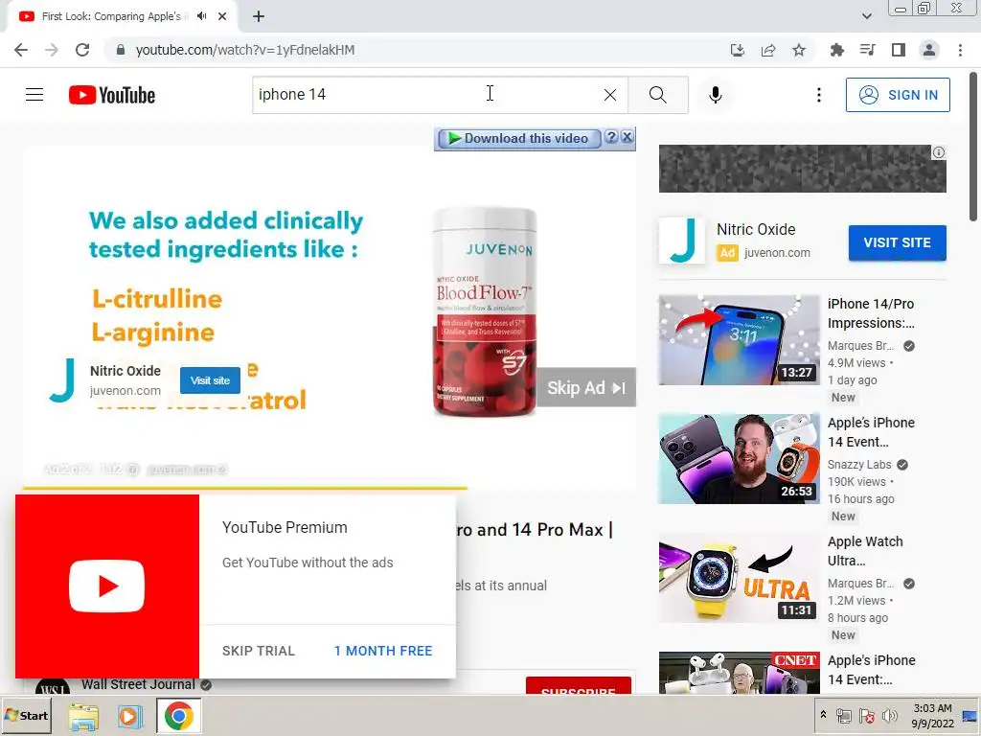The height and width of the screenshot is (736, 981).
Task: Open the 'Apple Watch Ultra' video thumbnail
Action: click(739, 578)
